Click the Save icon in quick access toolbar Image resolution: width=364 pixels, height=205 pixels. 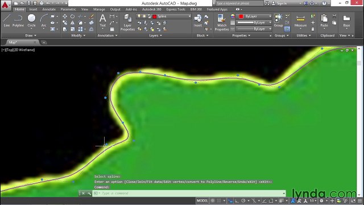tap(28, 3)
